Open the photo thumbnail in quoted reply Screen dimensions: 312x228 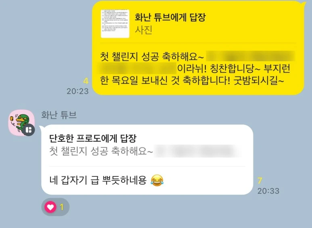[115, 24]
